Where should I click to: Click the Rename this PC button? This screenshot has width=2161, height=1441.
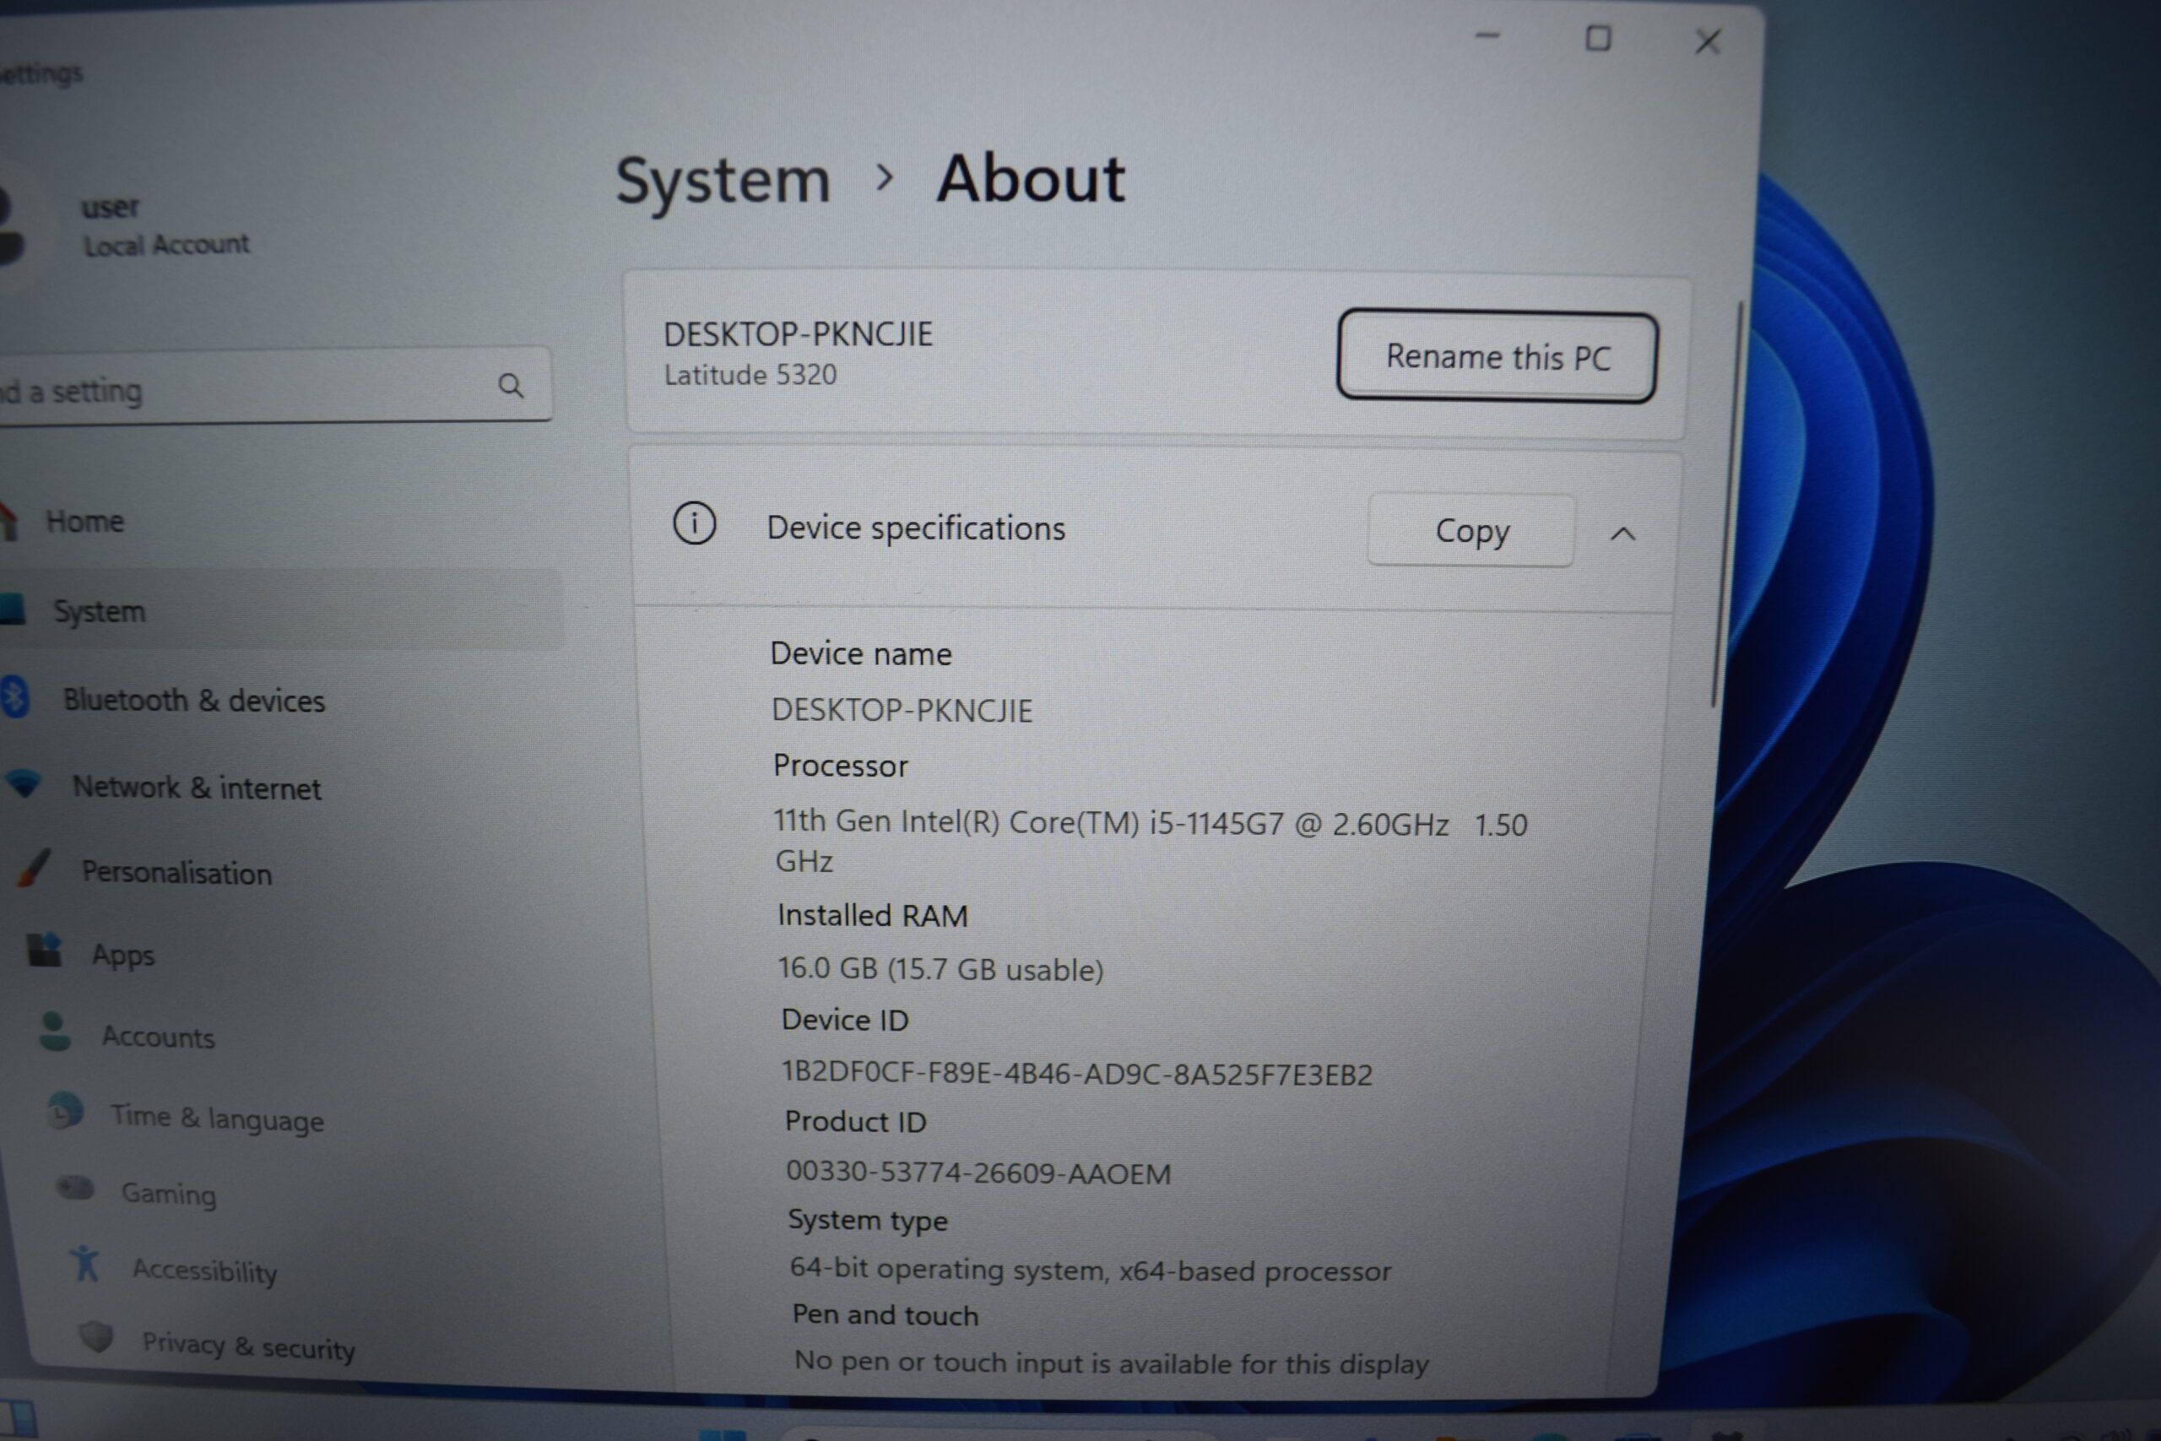1497,355
